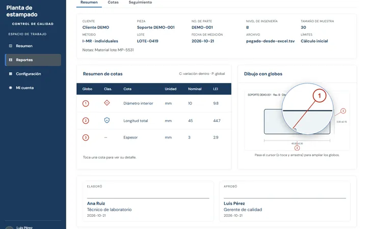367x229 pixels.
Task: Switch to the Cotas tab
Action: 113,3
